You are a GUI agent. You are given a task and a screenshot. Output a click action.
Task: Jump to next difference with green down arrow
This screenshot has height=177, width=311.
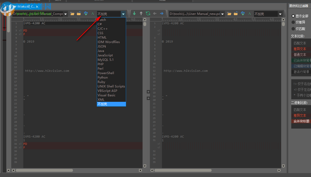pos(134,14)
